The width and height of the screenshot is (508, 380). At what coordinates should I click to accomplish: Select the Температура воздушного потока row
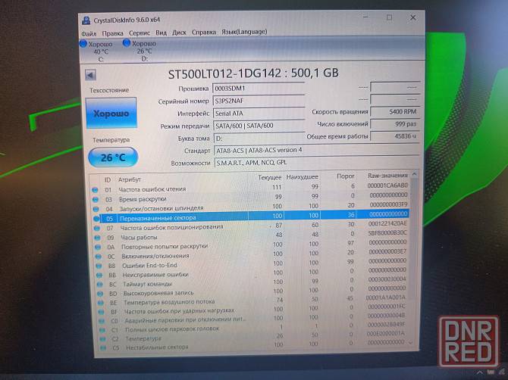pos(253,301)
